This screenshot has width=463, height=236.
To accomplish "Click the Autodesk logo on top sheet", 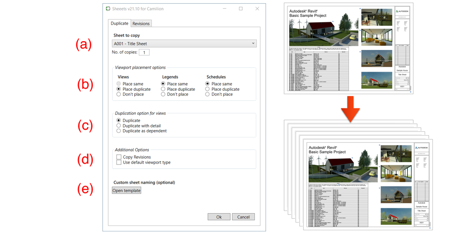I will 403,12.
